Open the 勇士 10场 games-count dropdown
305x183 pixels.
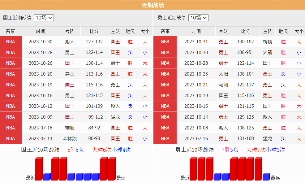tap(198, 18)
